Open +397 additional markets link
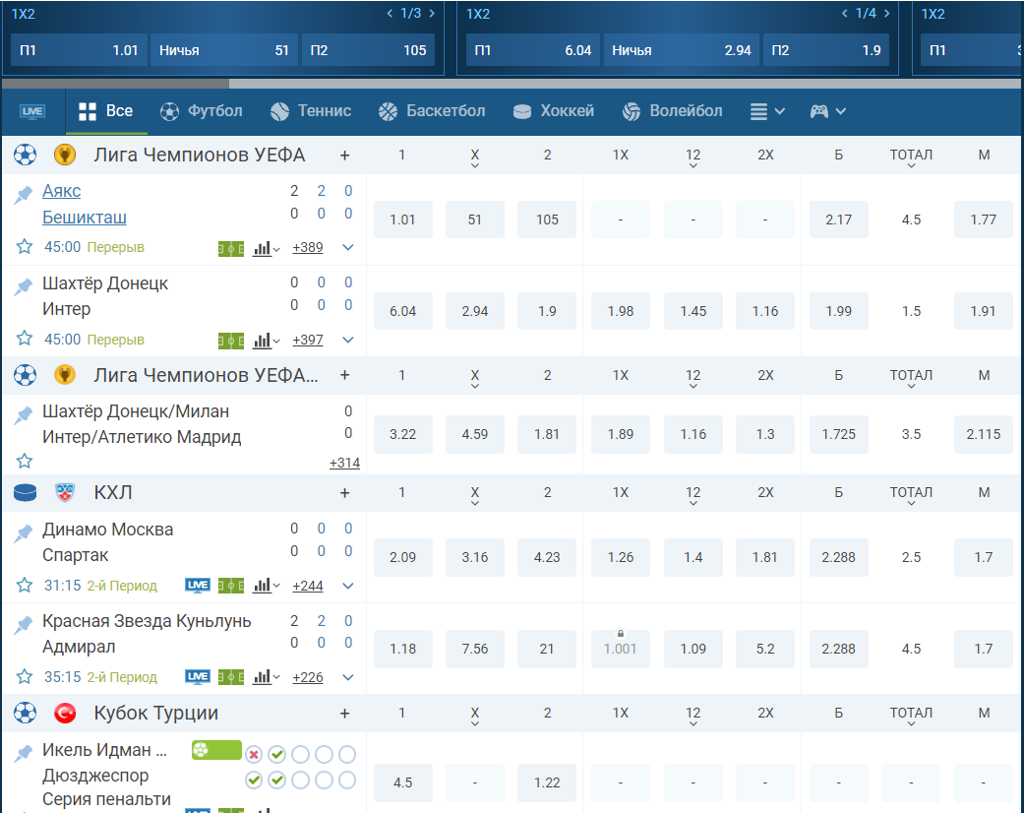The image size is (1024, 813). [x=308, y=340]
